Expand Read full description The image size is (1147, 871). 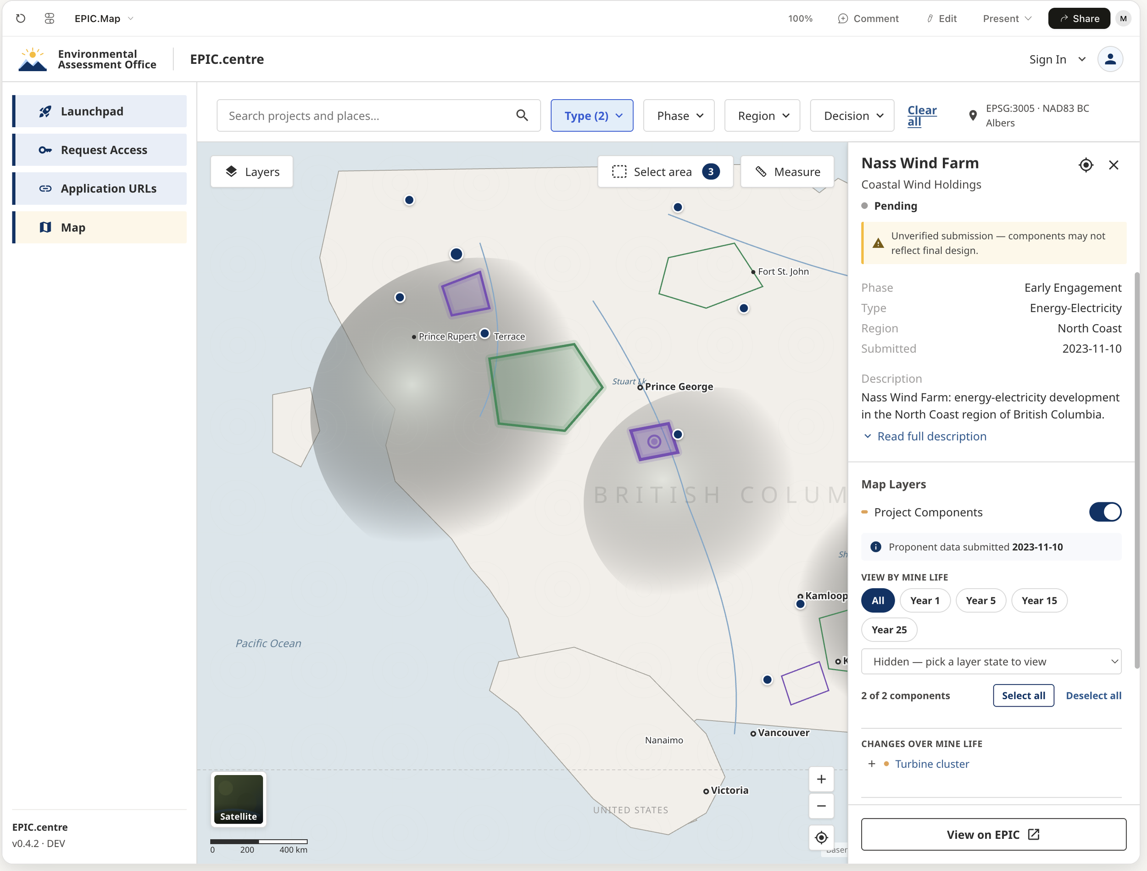pos(924,437)
